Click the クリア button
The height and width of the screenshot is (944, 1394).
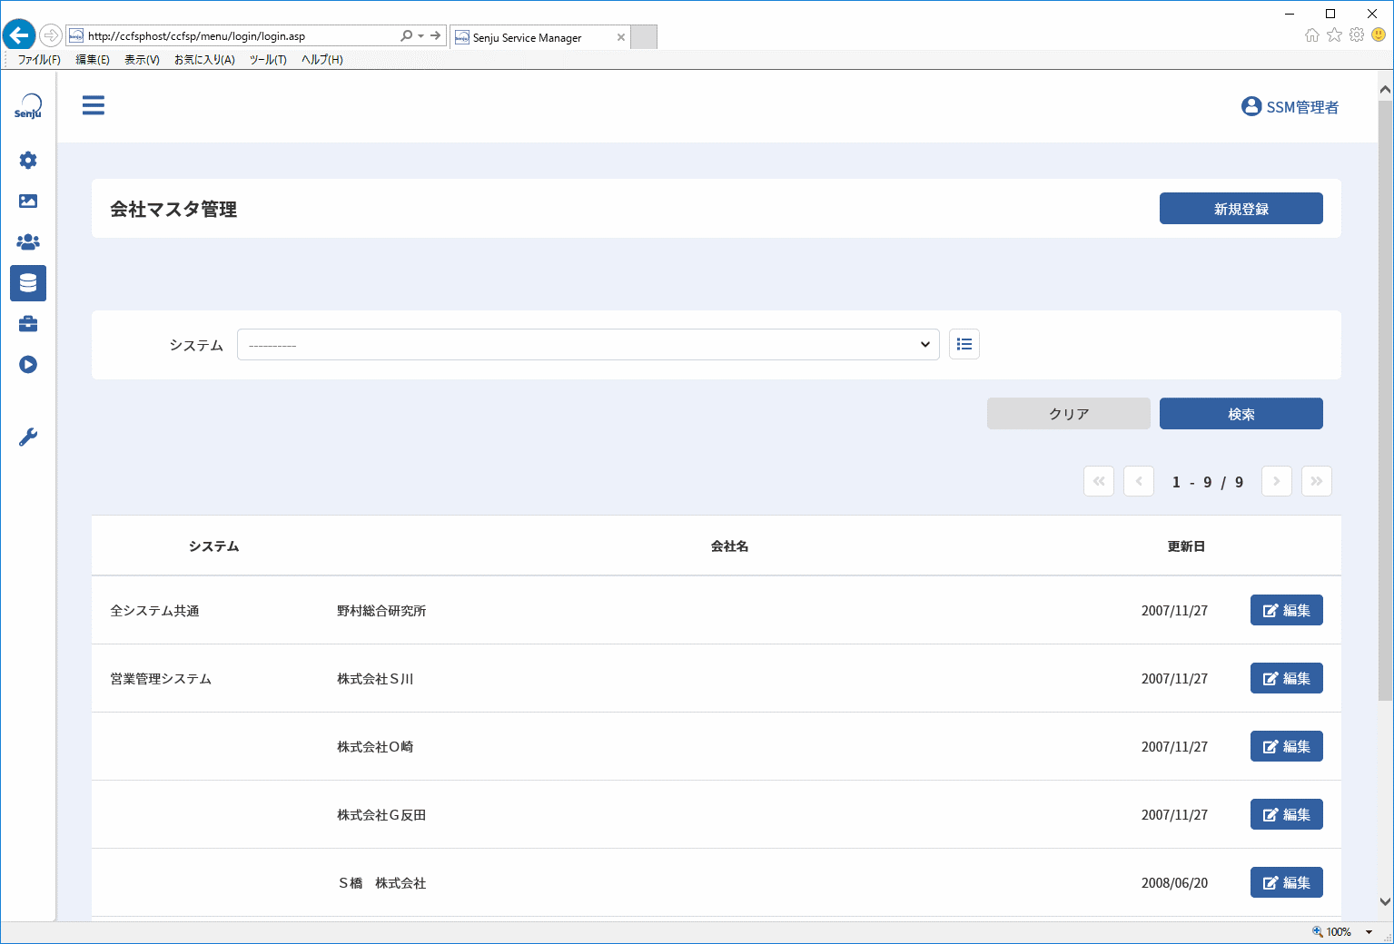tap(1069, 414)
